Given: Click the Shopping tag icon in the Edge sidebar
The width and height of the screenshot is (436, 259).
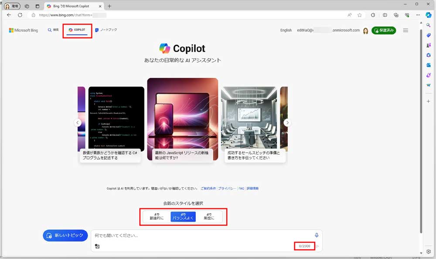Looking at the screenshot, I should (428, 35).
